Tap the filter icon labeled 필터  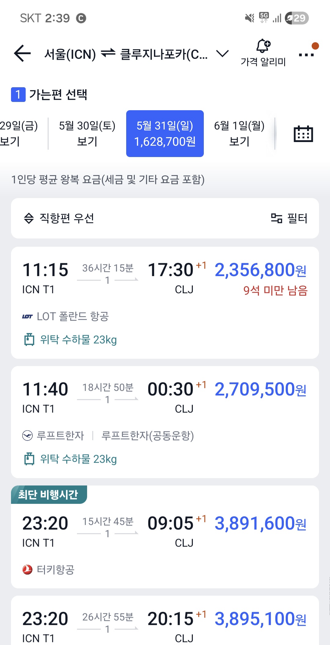point(289,218)
